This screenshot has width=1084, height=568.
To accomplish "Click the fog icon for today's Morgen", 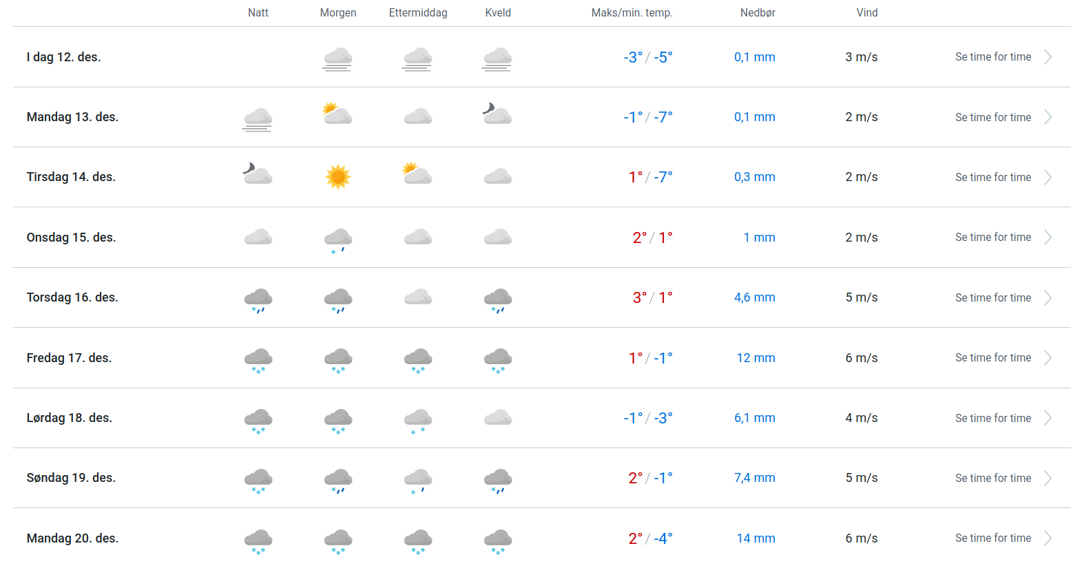I will click(x=338, y=59).
